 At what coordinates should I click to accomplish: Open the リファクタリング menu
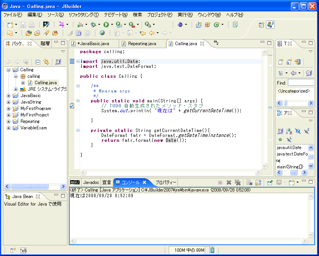[x=83, y=15]
